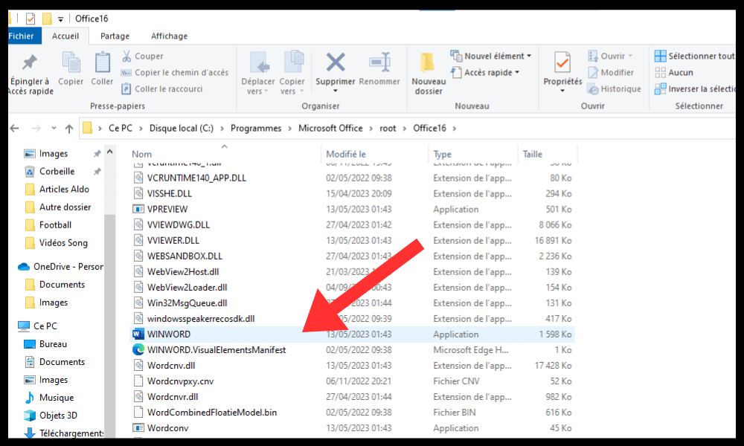Open Musique in the navigation pane
Viewport: 744px width, 446px height.
click(57, 398)
